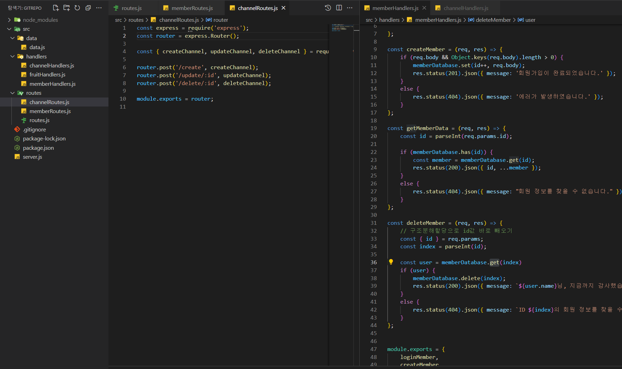Click line number 36 in right editor
Image resolution: width=622 pixels, height=369 pixels.
tap(374, 262)
